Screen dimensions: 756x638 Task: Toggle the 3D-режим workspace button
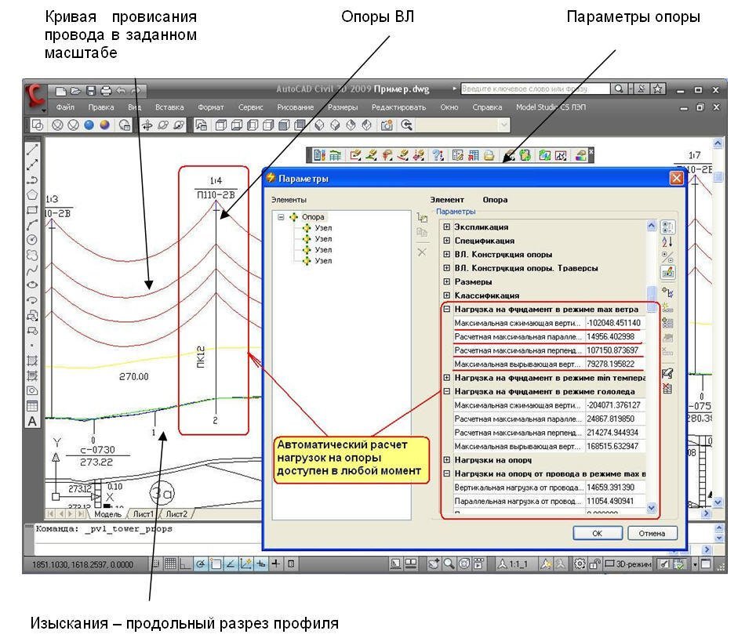[x=628, y=564]
